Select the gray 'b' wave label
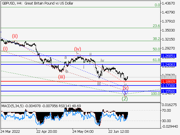Viewport: 180px width, 135px height. point(67,71)
